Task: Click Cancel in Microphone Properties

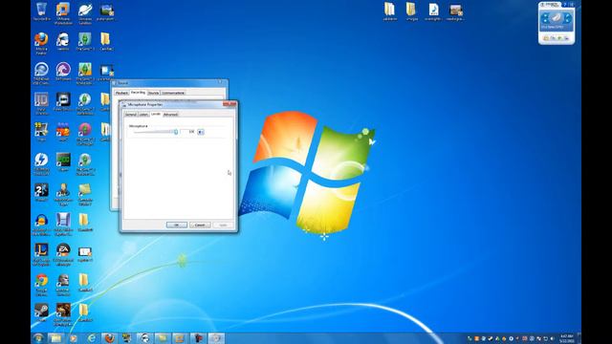Action: tap(200, 226)
